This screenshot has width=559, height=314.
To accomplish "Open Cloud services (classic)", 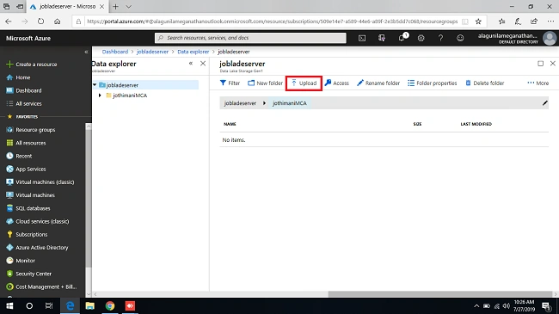I will point(38,221).
